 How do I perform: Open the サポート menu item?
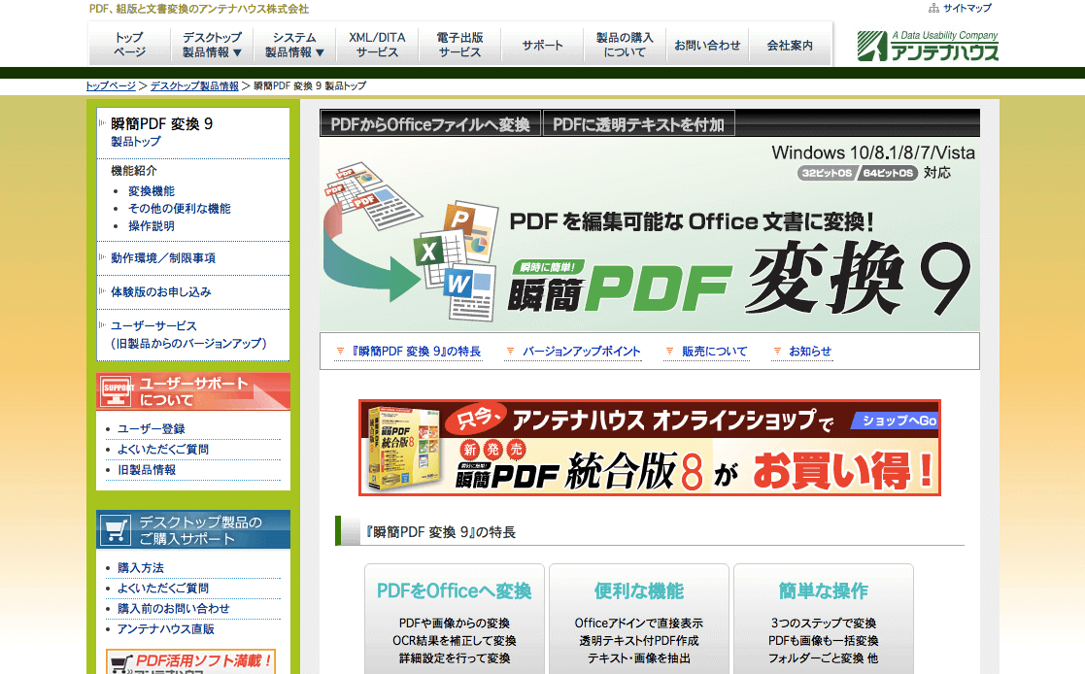click(x=542, y=45)
